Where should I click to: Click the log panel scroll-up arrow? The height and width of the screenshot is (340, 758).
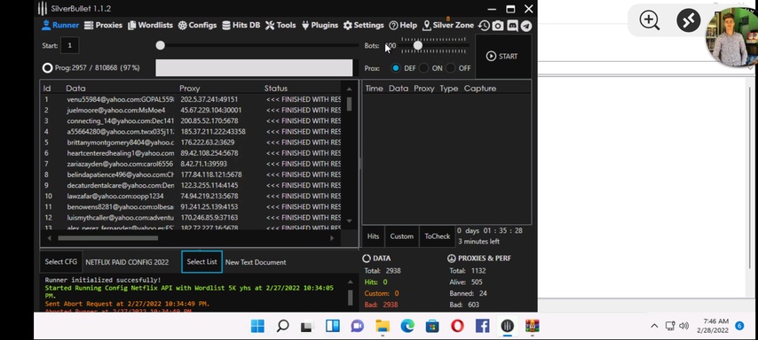coord(350,282)
